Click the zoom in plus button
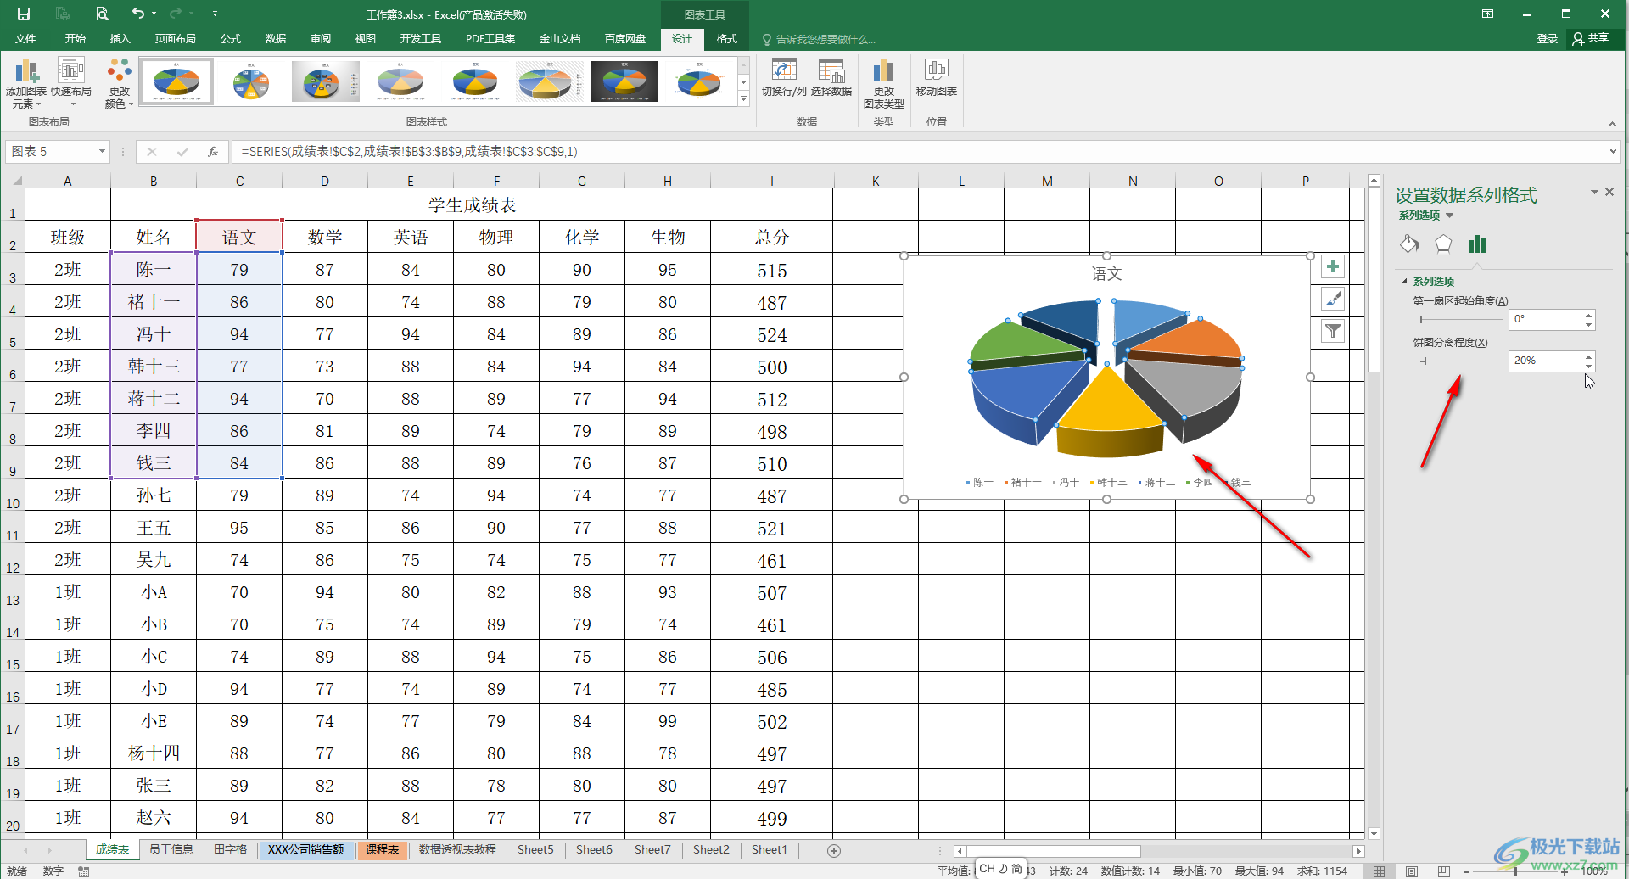Viewport: 1629px width, 879px height. [x=1565, y=871]
